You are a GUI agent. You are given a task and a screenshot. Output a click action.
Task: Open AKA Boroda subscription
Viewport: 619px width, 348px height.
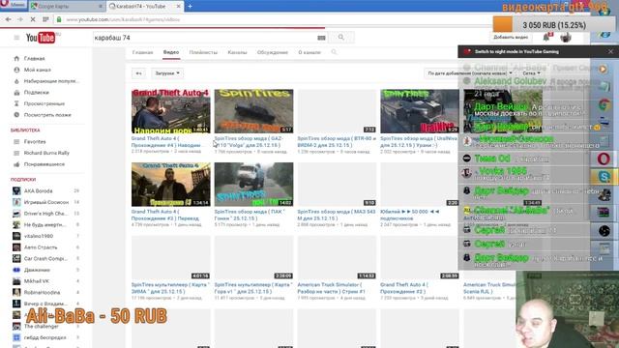[x=39, y=191]
